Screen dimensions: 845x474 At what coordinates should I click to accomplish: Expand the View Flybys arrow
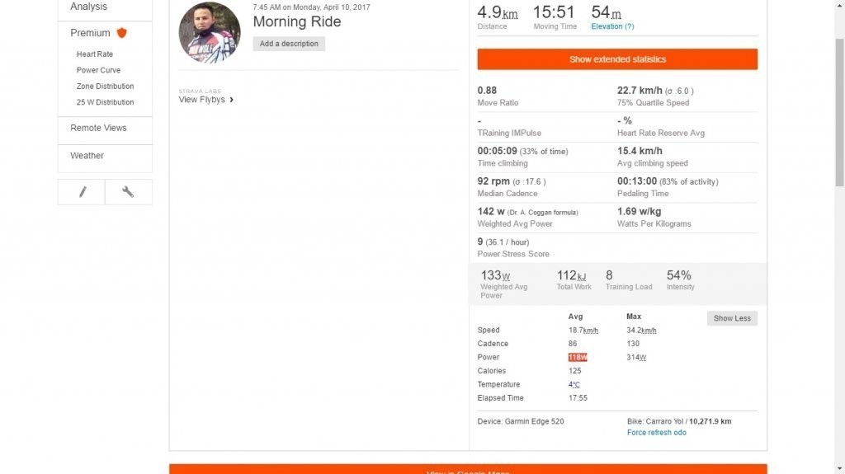click(232, 100)
